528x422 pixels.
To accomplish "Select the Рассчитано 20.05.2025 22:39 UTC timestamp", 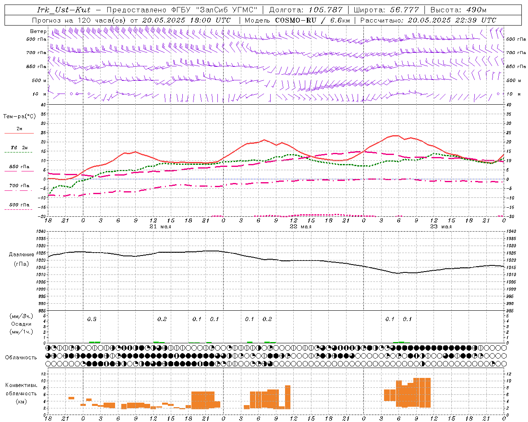I will 428,20.
